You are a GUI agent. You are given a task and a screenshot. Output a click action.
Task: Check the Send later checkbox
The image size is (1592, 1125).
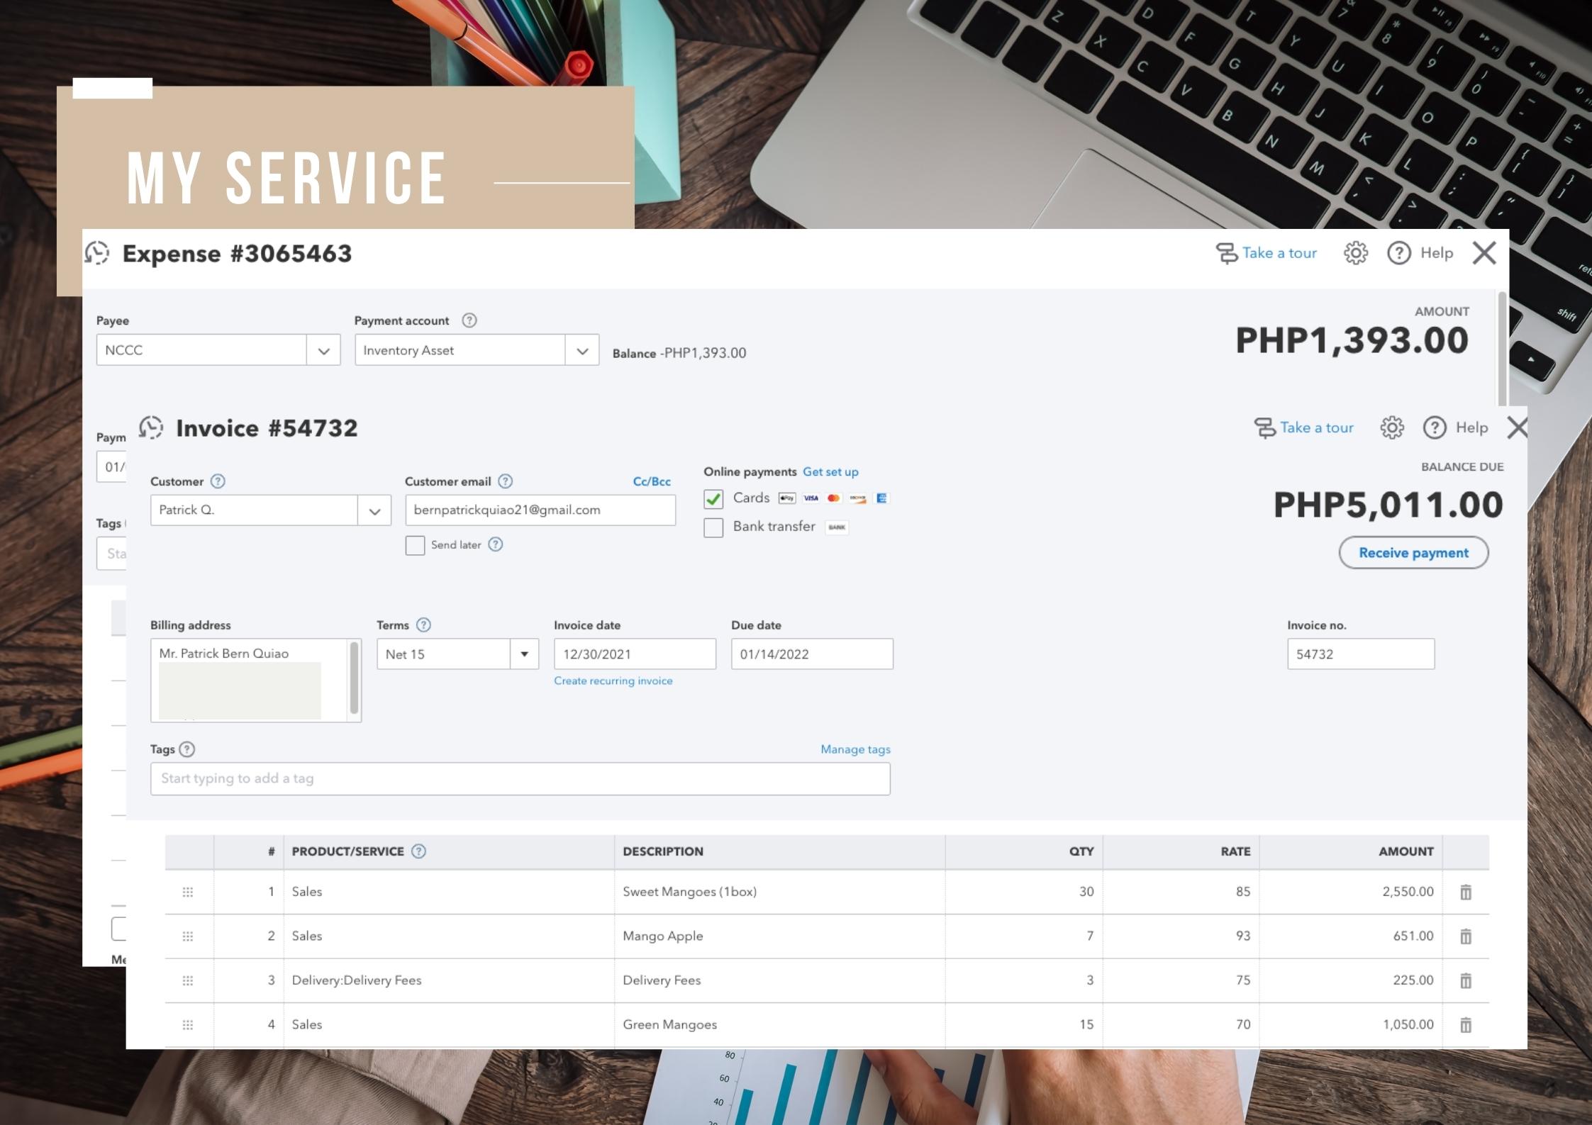[x=415, y=545]
